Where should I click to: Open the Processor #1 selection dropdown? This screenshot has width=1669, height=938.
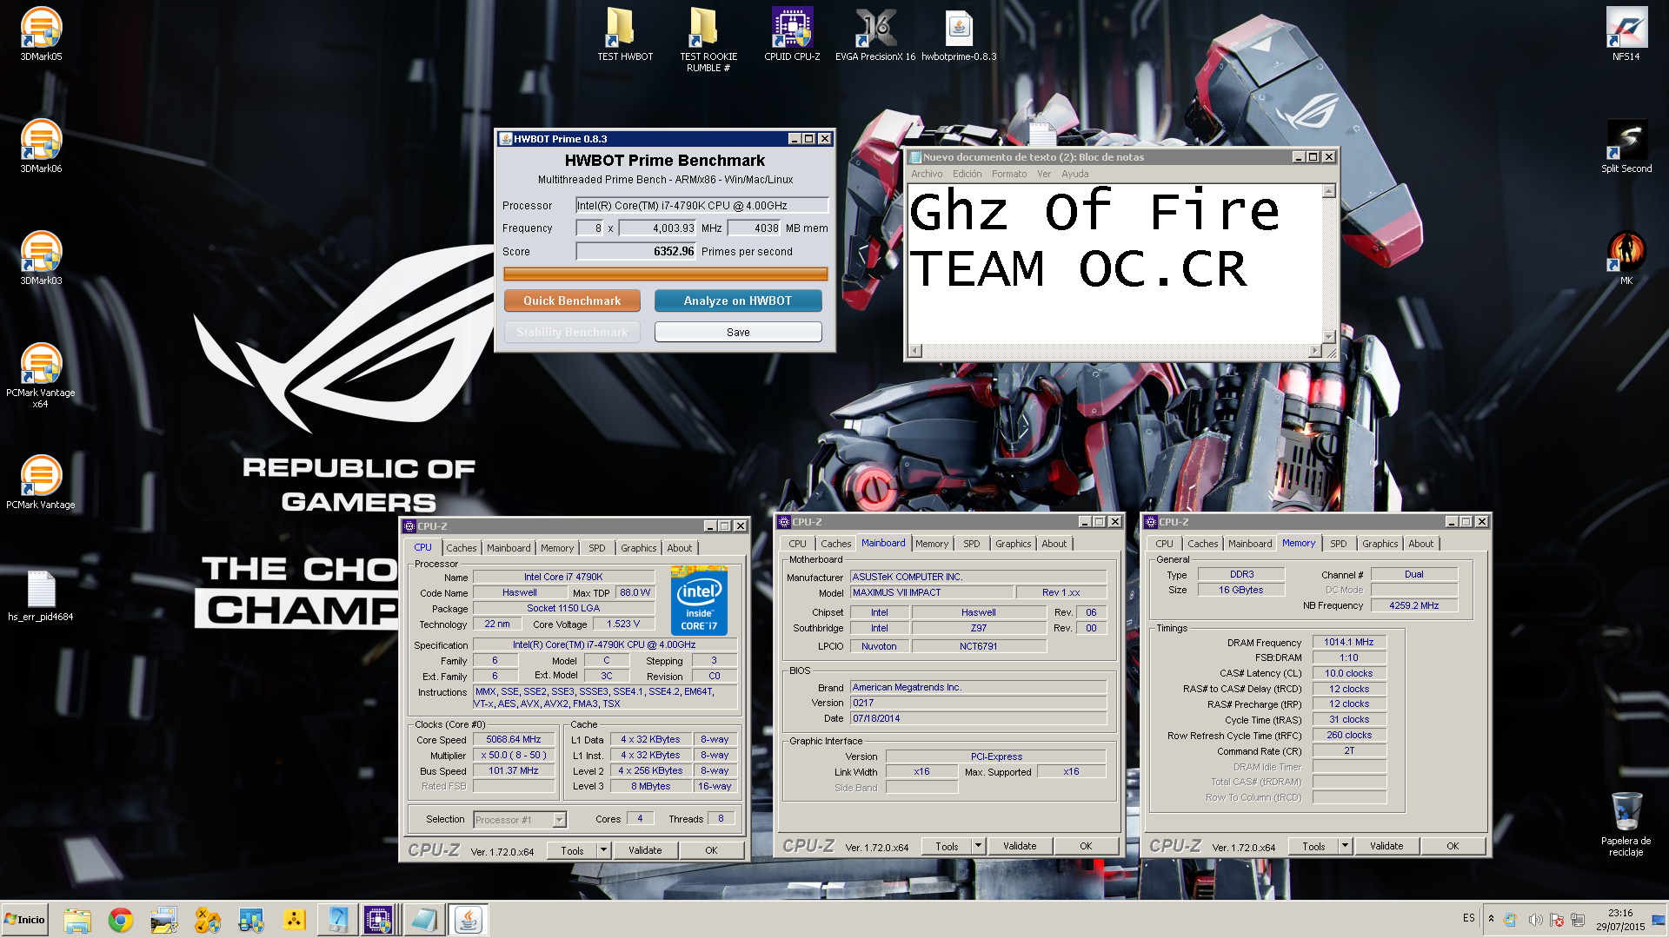tap(520, 819)
